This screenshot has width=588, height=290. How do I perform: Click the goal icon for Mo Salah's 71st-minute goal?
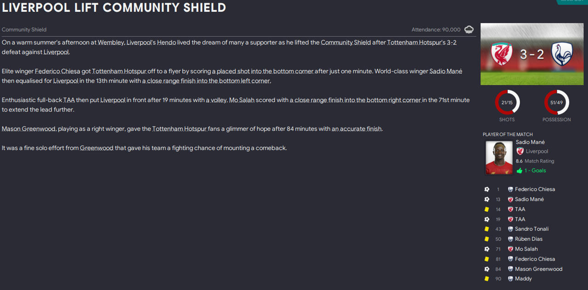click(487, 249)
